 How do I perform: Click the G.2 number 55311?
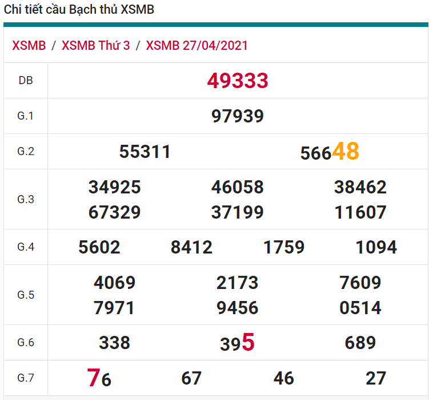click(145, 152)
